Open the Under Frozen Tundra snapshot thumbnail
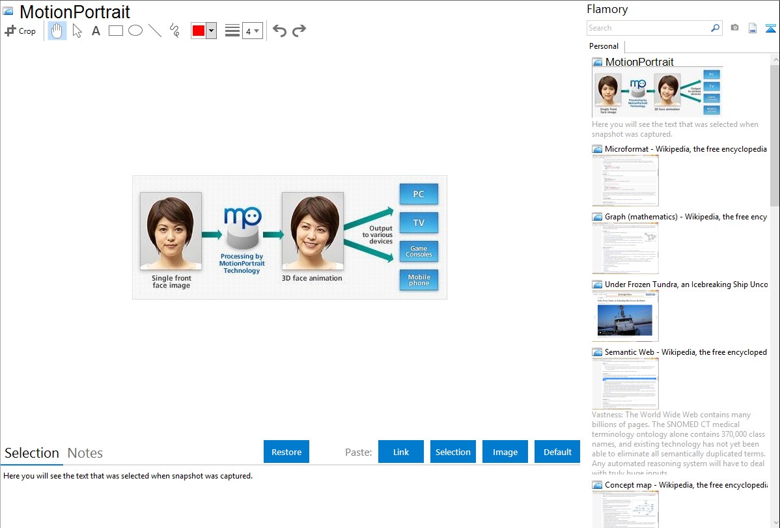 pyautogui.click(x=625, y=316)
